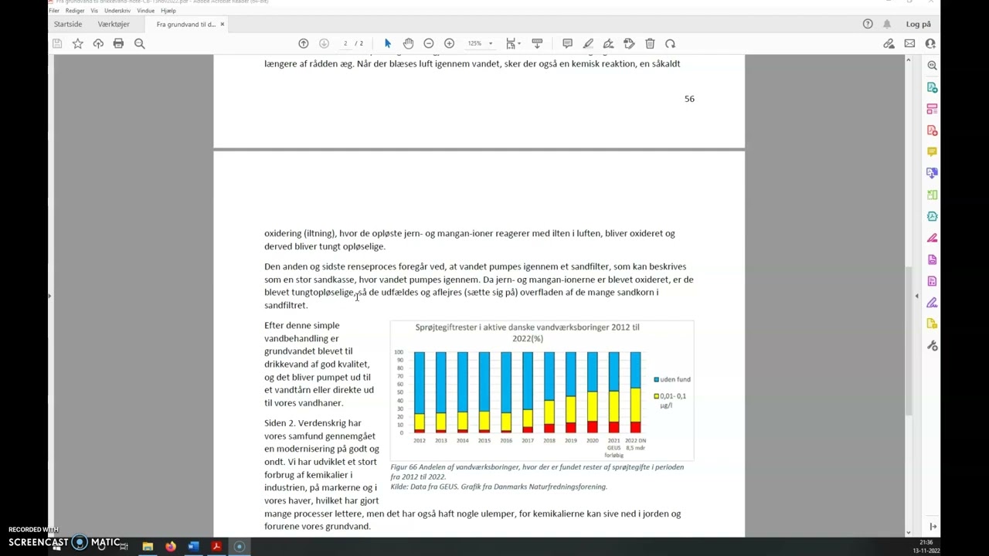
Task: Open Organize Pages tool in right panel
Action: (933, 195)
